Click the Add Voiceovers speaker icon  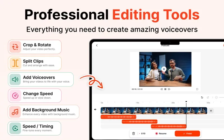tap(15, 80)
